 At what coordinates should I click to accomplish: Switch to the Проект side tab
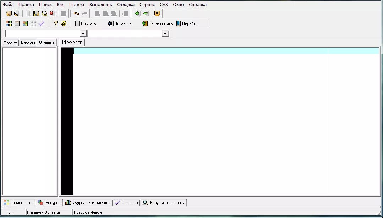click(x=10, y=43)
